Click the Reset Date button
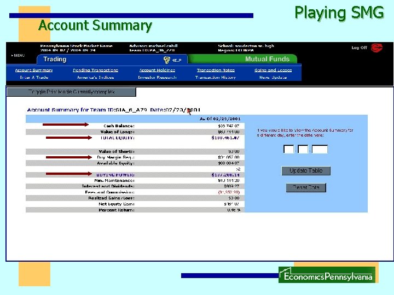394x295 pixels. (306, 187)
